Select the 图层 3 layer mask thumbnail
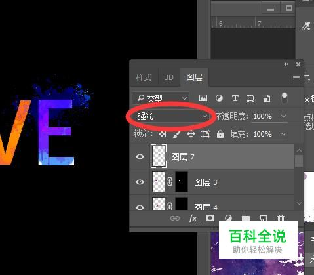Viewport: 314px width, 275px height. pyautogui.click(x=182, y=182)
